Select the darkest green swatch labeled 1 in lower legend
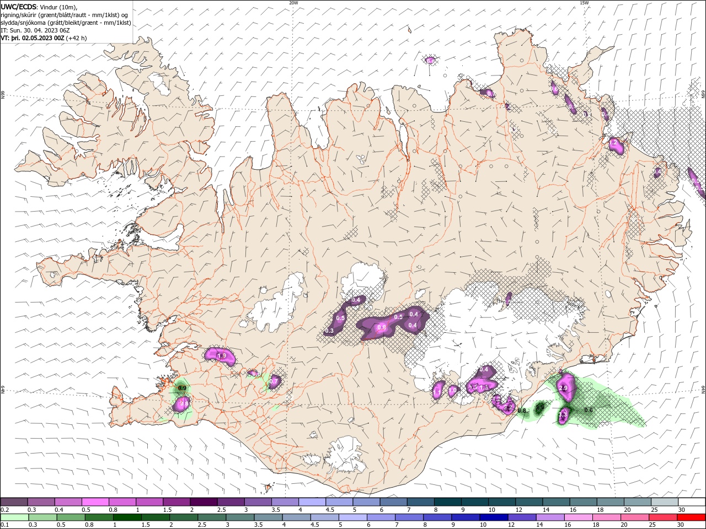 (x=127, y=517)
